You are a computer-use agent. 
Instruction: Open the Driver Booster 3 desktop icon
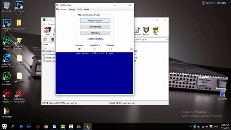coord(6,96)
